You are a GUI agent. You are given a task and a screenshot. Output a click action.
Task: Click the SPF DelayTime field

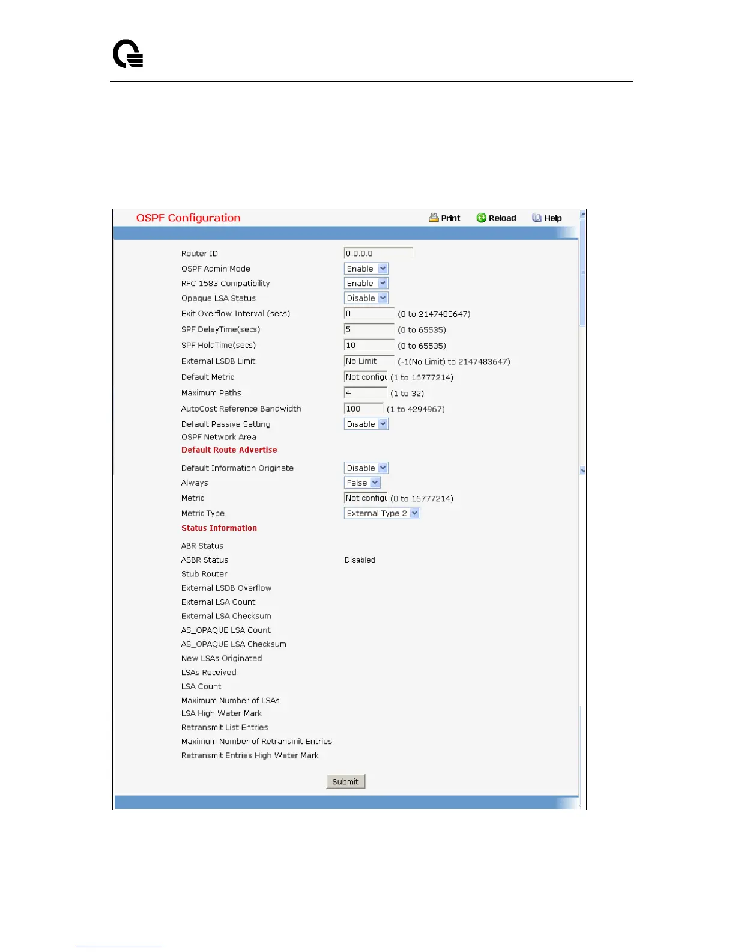click(369, 329)
